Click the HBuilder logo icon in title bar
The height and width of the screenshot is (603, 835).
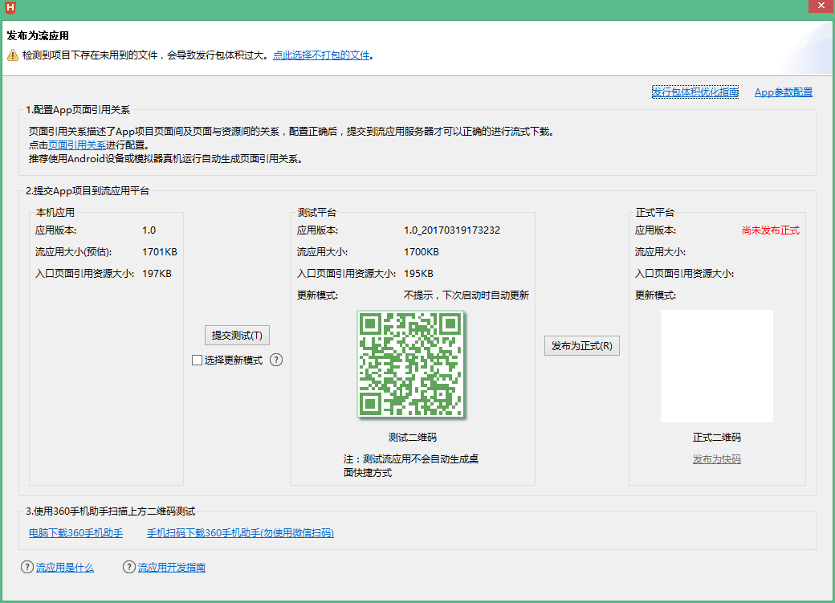(10, 7)
